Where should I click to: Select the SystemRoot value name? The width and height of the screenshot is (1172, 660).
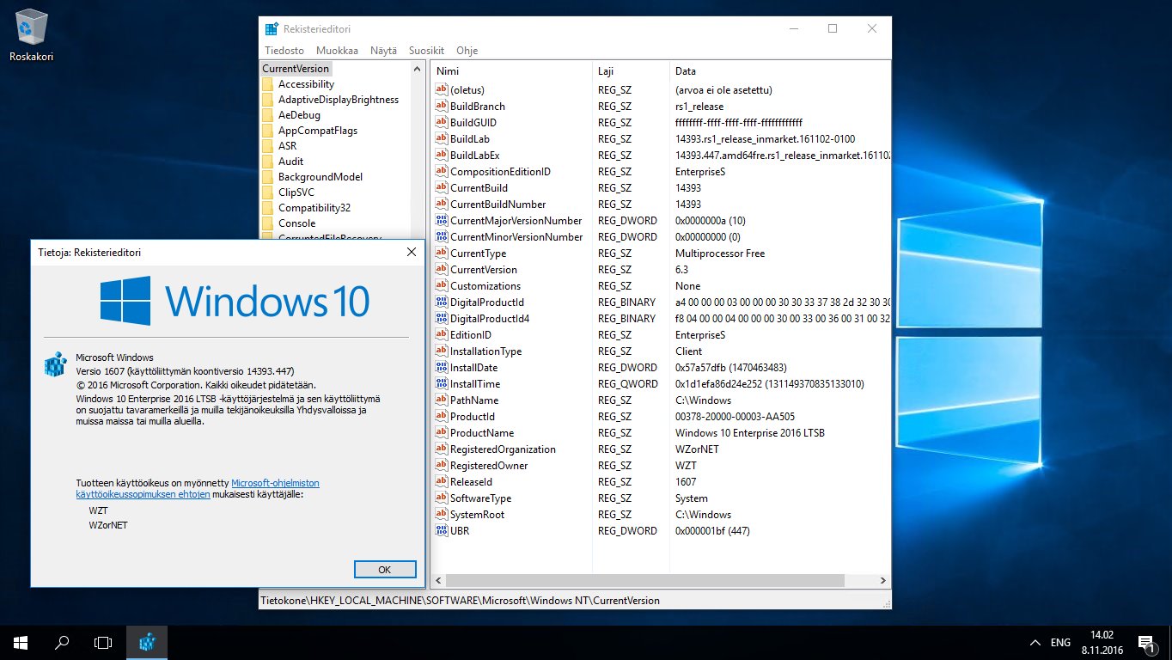tap(478, 515)
